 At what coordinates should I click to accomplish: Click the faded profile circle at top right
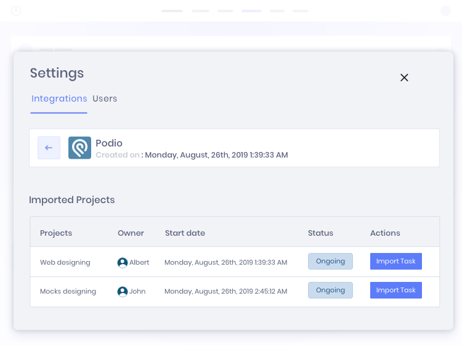point(445,10)
